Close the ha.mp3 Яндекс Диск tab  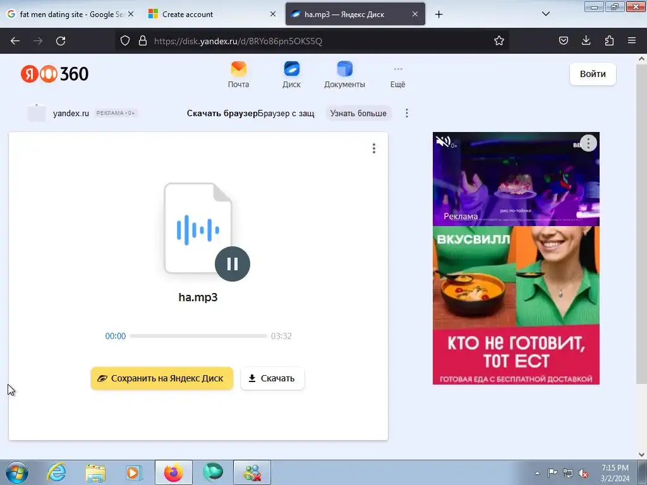pyautogui.click(x=415, y=14)
